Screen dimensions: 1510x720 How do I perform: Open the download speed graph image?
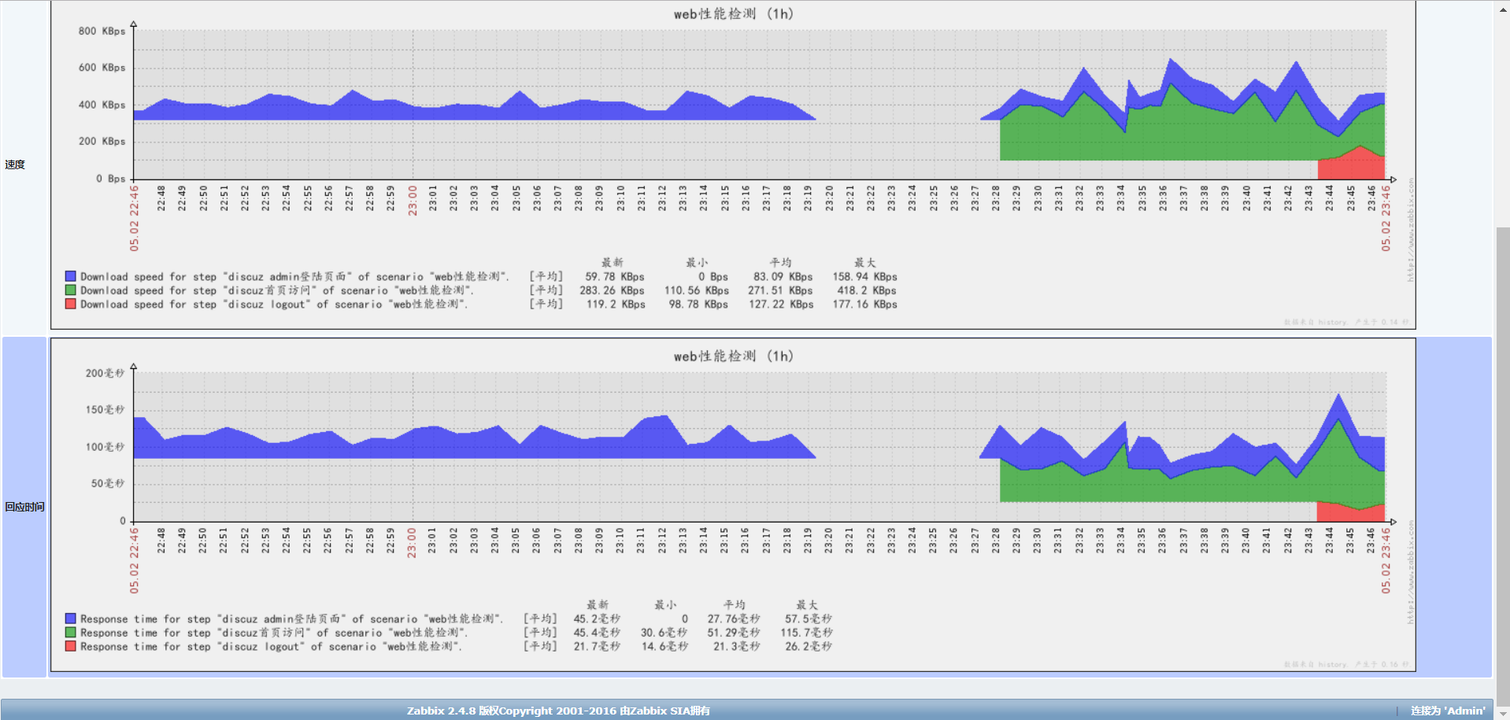click(x=733, y=164)
